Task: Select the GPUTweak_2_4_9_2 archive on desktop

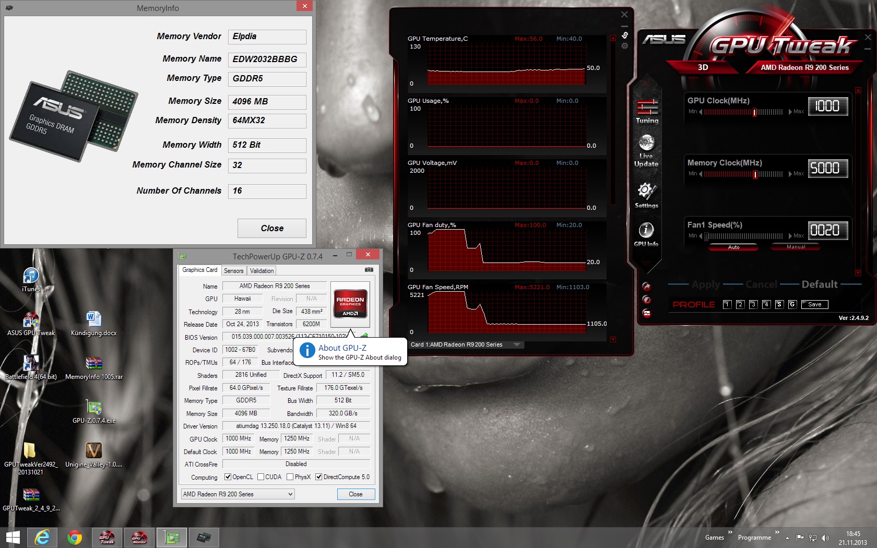Action: (31, 499)
